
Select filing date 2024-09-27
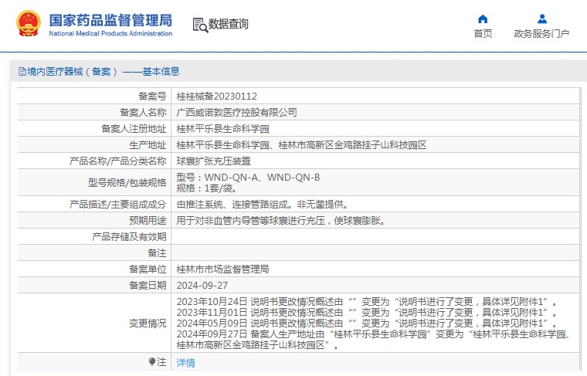(x=202, y=285)
